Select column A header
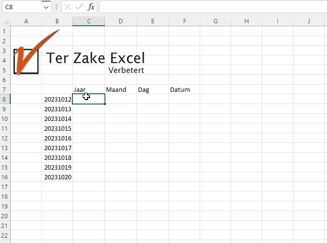This screenshot has width=327, height=243. click(x=26, y=21)
